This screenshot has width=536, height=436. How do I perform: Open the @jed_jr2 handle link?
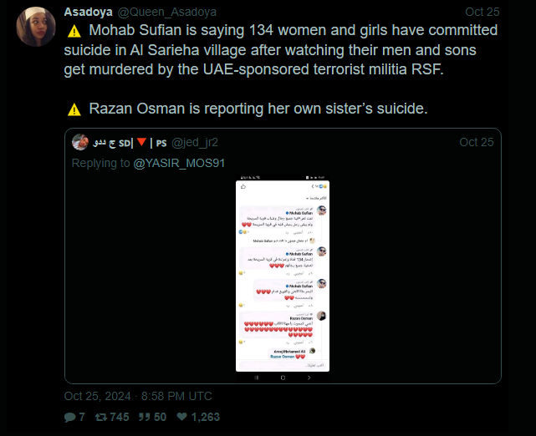pyautogui.click(x=195, y=142)
